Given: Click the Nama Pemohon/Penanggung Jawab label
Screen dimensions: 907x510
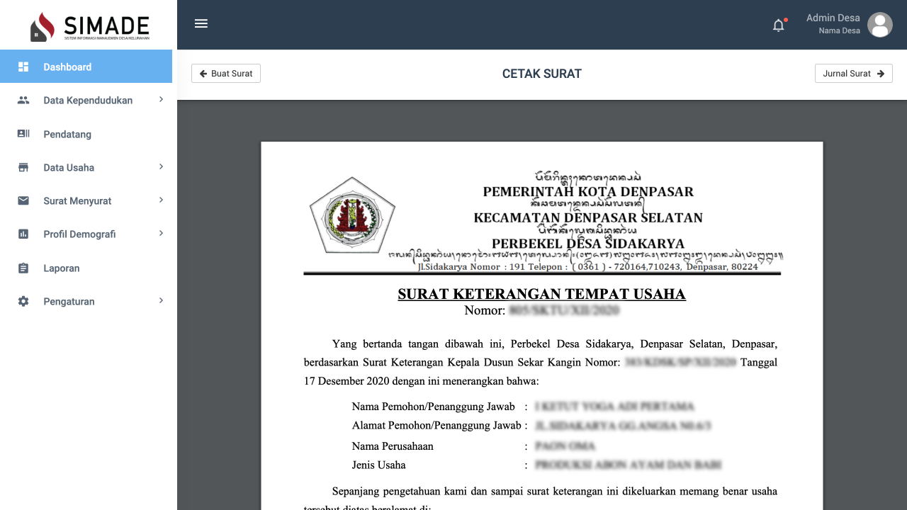Looking at the screenshot, I should (x=434, y=407).
